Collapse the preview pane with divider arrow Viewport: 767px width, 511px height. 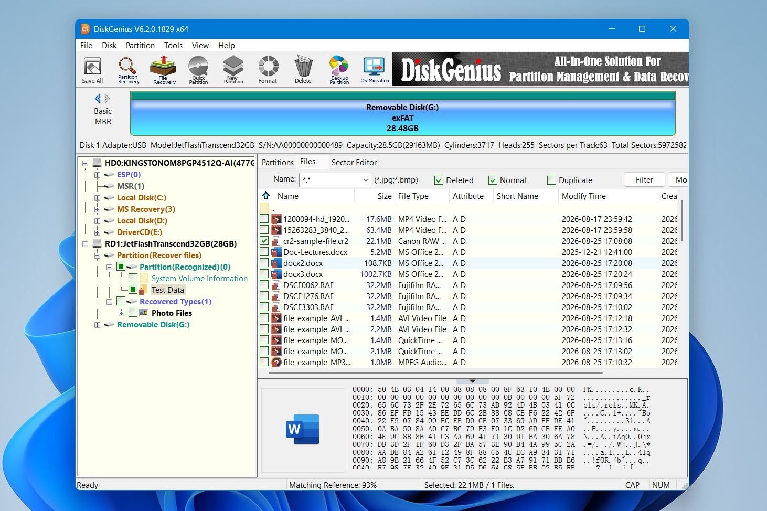coord(472,381)
